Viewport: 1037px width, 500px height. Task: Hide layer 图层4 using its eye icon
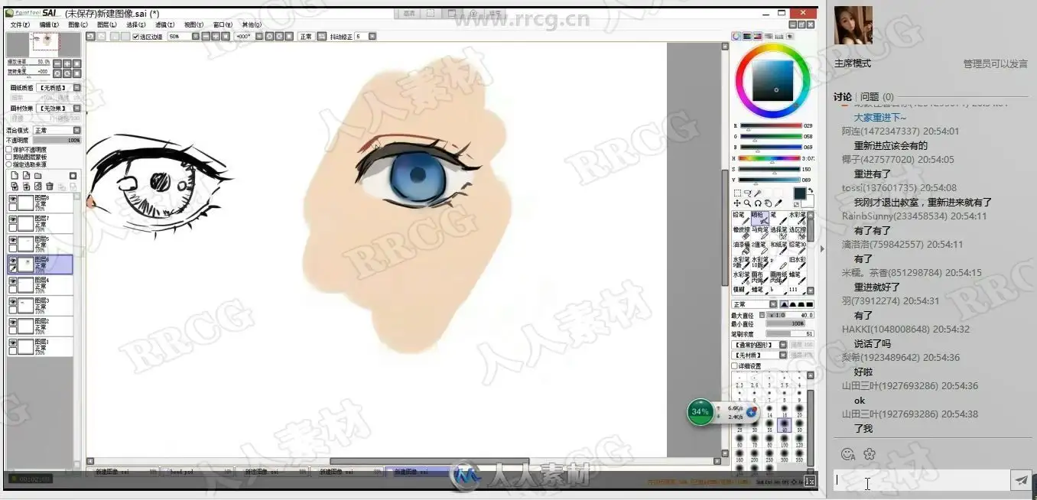(x=12, y=281)
